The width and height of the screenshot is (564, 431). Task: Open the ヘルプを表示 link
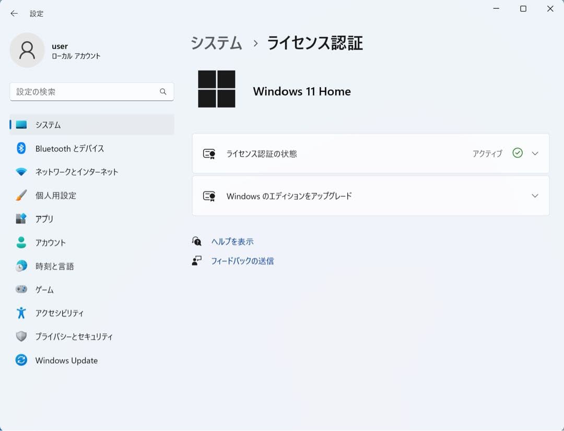coord(231,241)
